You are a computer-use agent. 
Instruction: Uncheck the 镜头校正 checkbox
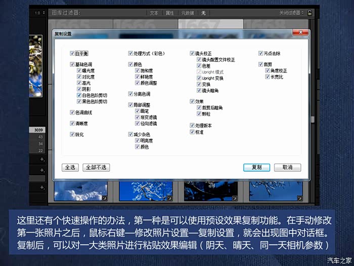pos(192,53)
